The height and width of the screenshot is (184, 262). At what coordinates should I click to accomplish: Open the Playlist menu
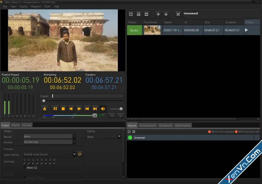coord(23,6)
